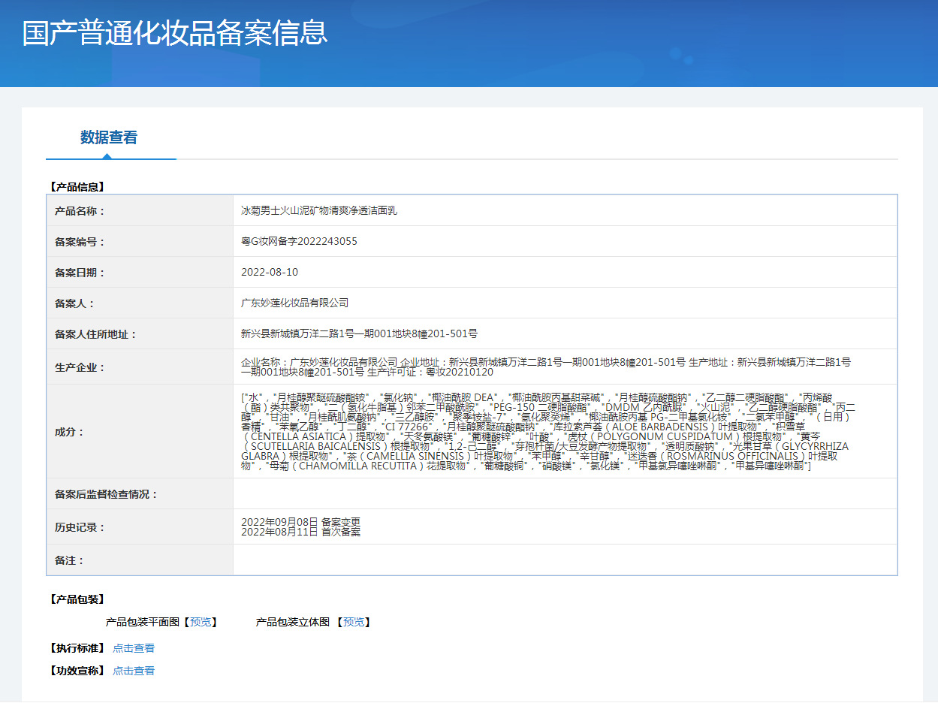This screenshot has width=938, height=703.
Task: Select the 数据查看 tab
Action: [109, 137]
